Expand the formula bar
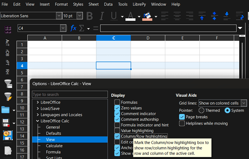The image size is (249, 159). point(240,28)
